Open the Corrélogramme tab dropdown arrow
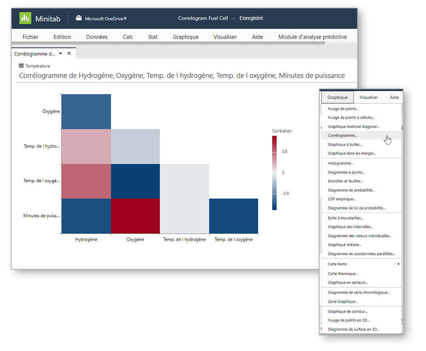 click(60, 53)
